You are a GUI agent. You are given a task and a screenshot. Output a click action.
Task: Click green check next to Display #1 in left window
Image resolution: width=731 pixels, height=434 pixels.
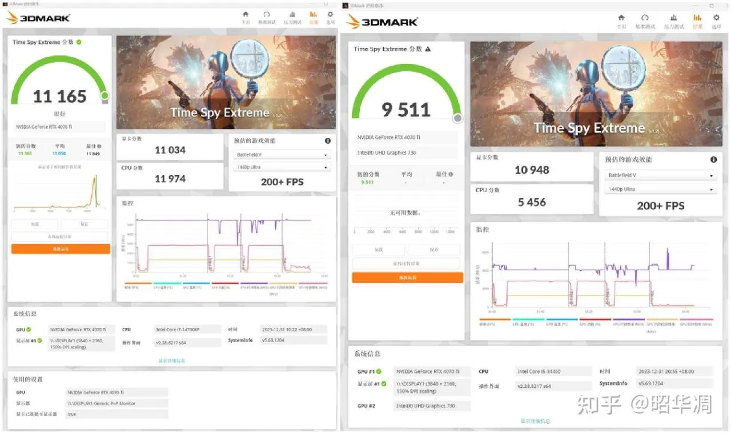(x=39, y=340)
